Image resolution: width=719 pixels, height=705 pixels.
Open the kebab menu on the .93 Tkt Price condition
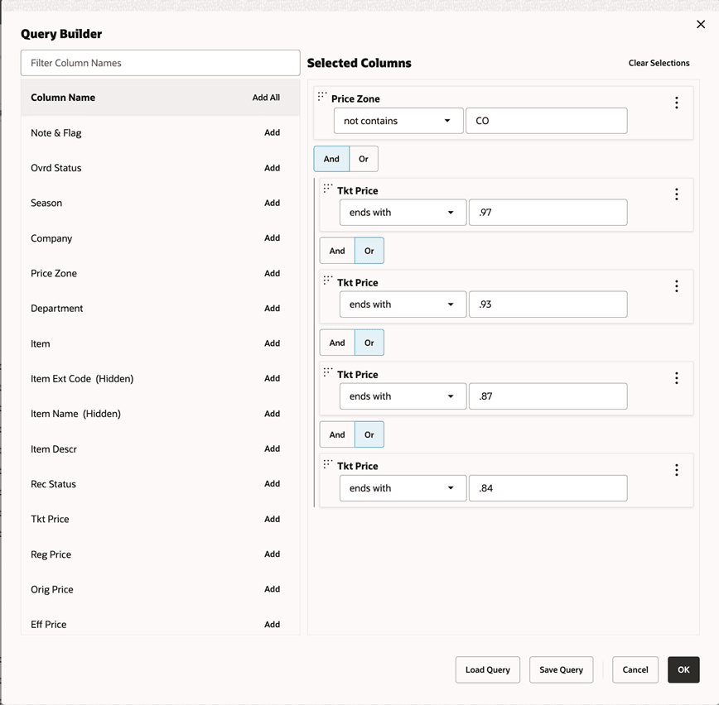point(676,286)
